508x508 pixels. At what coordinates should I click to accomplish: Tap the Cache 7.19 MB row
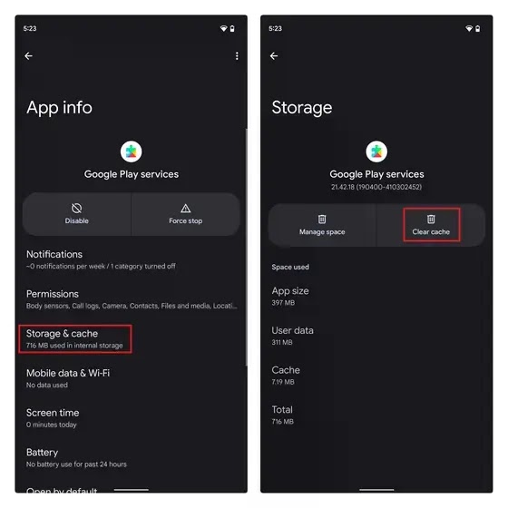(376, 376)
